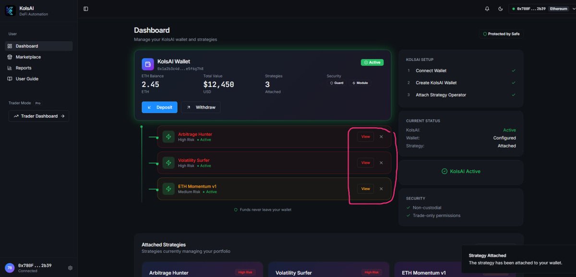Remove Volatility Surfer with the X icon
Viewport: 576px width, 277px height.
pyautogui.click(x=381, y=163)
